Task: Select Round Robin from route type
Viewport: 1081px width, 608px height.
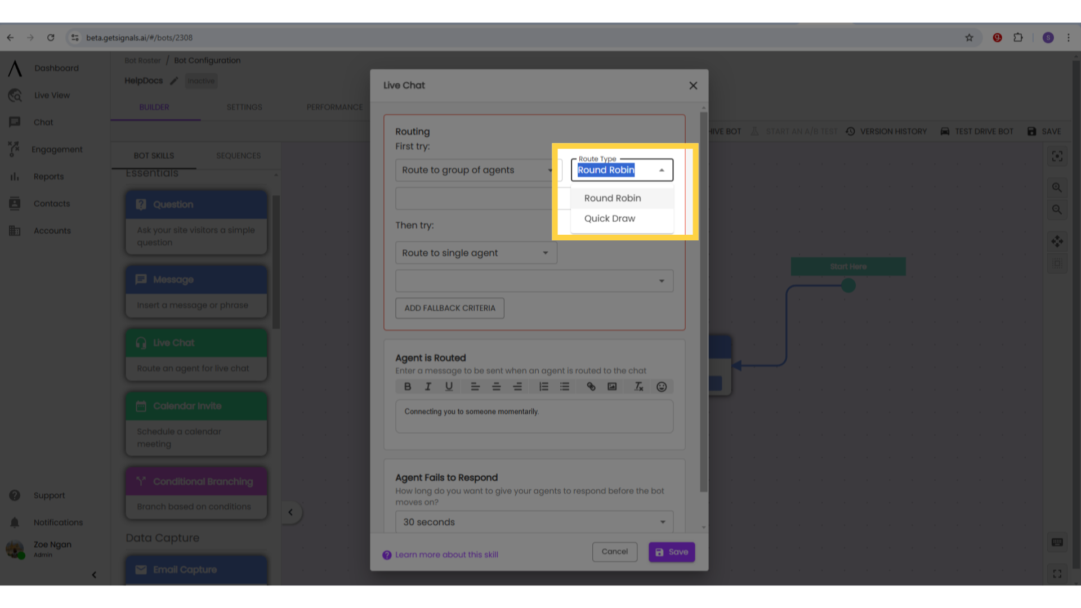Action: pos(613,198)
